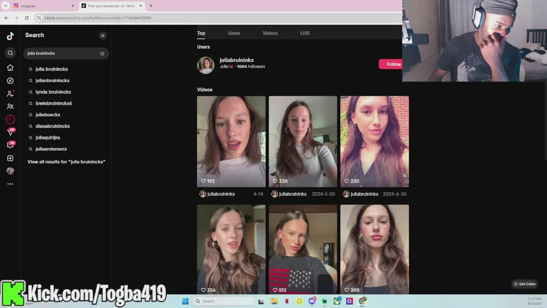Open Messages icon with 89 badge
The height and width of the screenshot is (308, 547).
[10, 132]
